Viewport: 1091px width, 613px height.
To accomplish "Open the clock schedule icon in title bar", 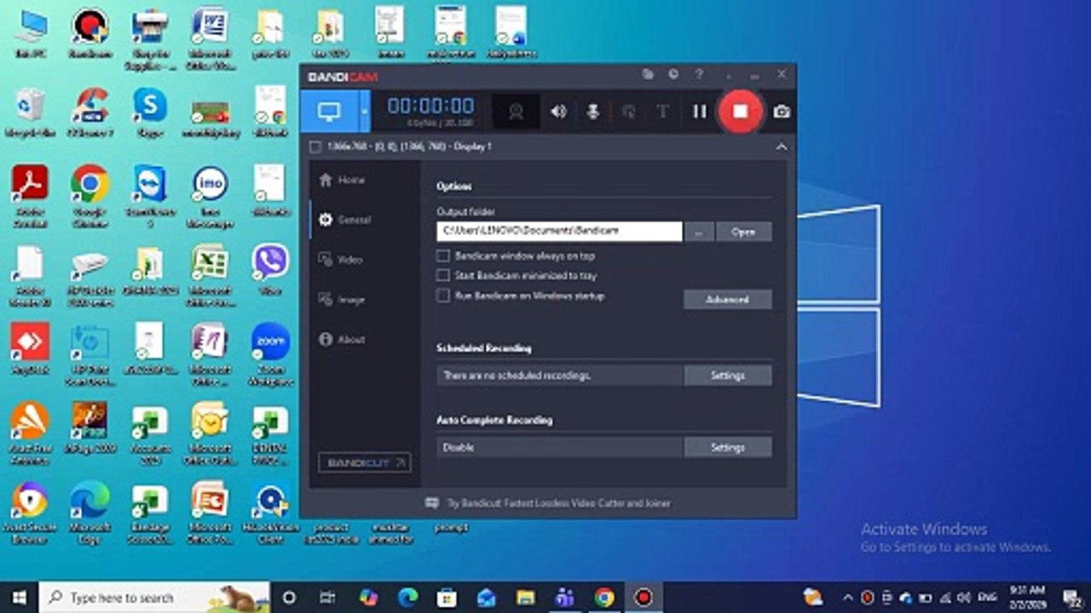I will [673, 75].
